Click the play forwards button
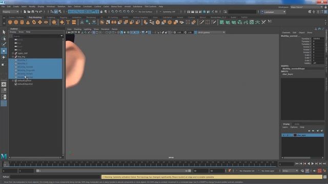Image resolution: width=328 pixels, height=184 pixels. pos(313,164)
